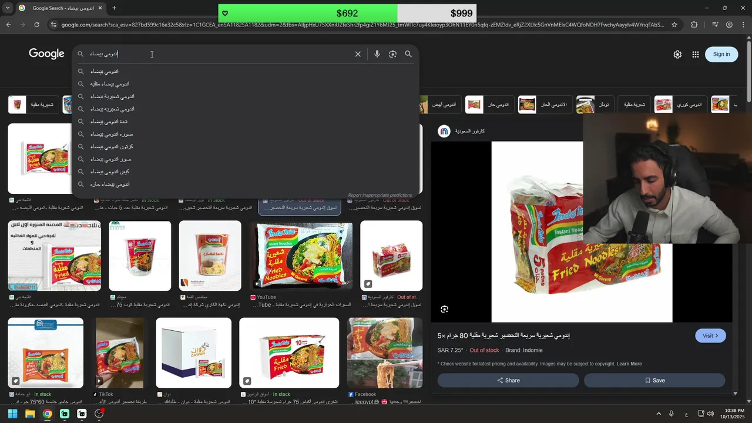Select the شعيرية مقلية chip at far left

33,105
